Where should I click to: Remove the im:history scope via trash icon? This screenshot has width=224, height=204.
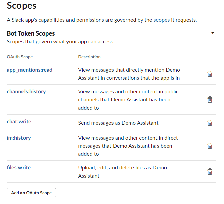tap(210, 146)
